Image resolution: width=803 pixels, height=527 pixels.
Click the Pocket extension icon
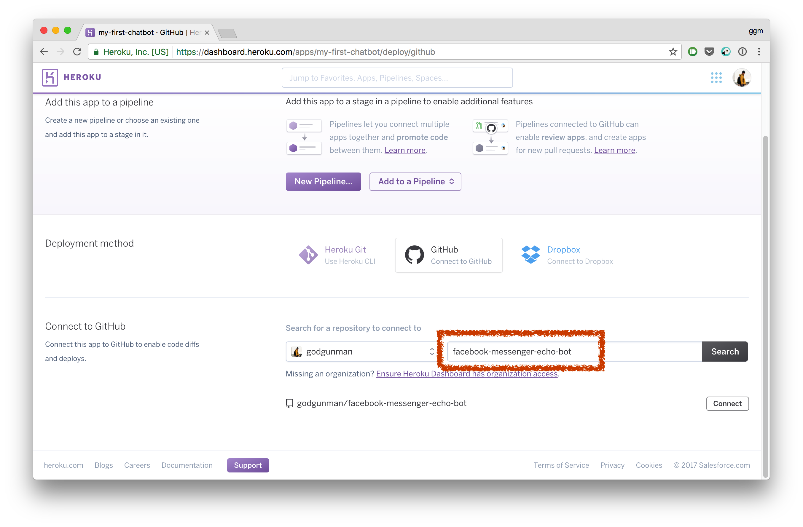[709, 52]
